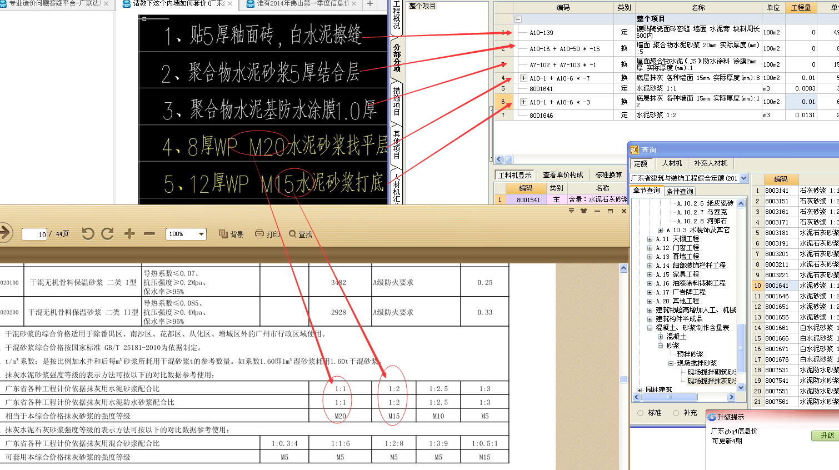
Task: Open the 查找 search tool
Action: 301,234
